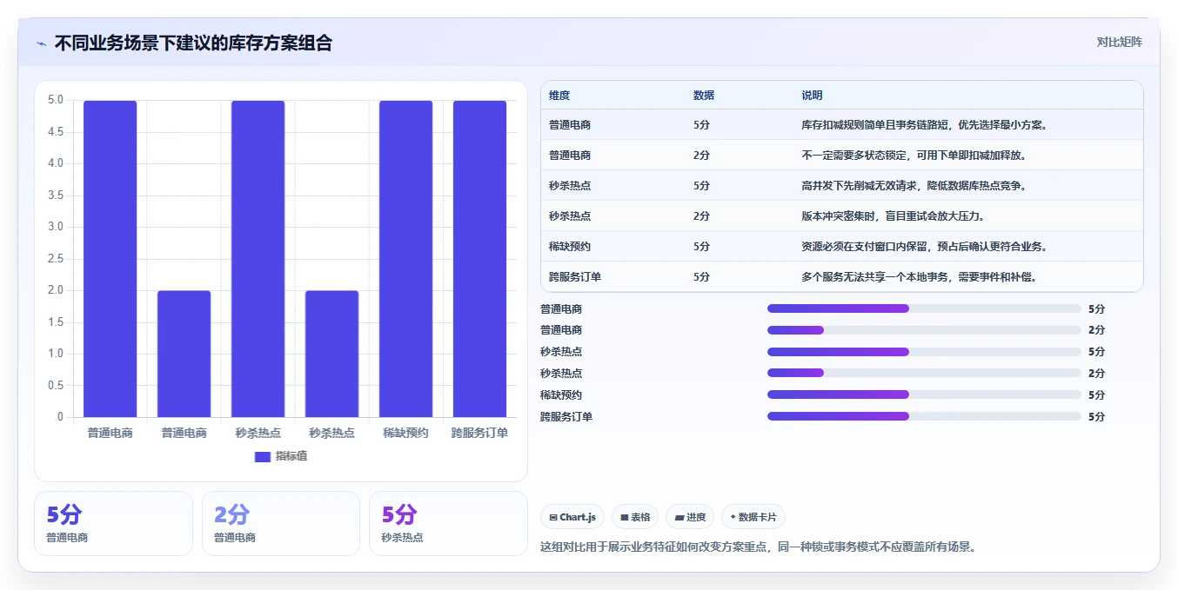1178x590 pixels.
Task: Click the tall 秒杀热点 bar valued 5
Action: pos(258,259)
